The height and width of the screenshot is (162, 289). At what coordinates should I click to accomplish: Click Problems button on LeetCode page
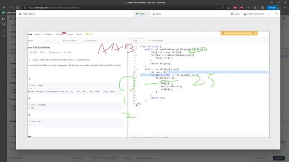[17, 158]
